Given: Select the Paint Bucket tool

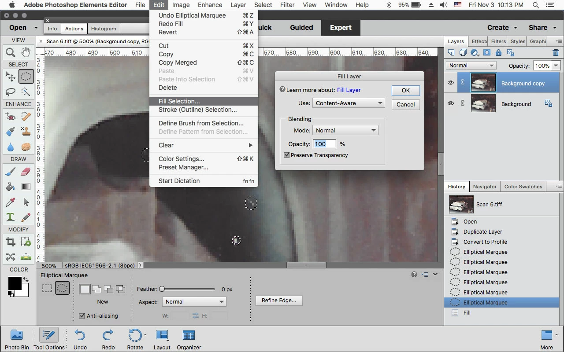Looking at the screenshot, I should pos(11,187).
